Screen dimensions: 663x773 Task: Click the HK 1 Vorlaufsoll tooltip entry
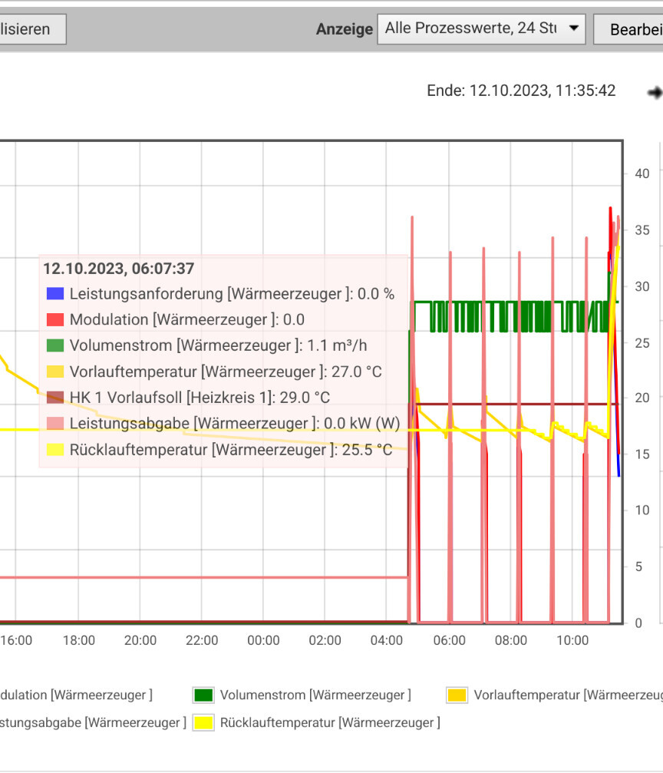[200, 398]
